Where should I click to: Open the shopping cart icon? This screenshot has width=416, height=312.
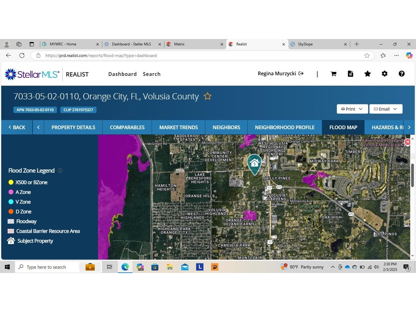click(x=333, y=74)
